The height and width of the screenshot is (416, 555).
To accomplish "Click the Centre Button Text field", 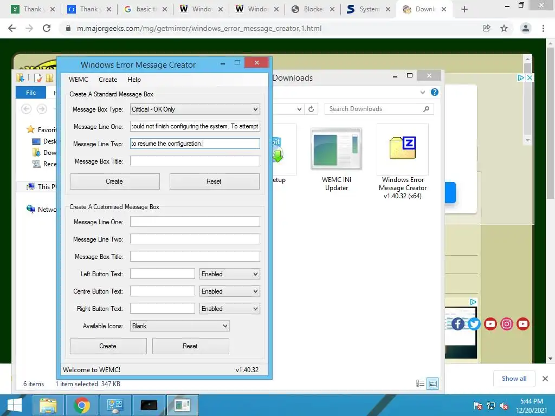I will pyautogui.click(x=163, y=291).
